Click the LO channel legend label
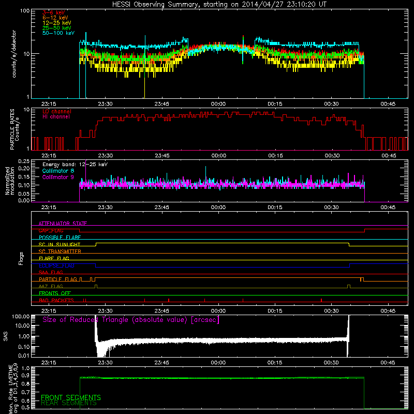This screenshot has height=414, width=414. [57, 111]
